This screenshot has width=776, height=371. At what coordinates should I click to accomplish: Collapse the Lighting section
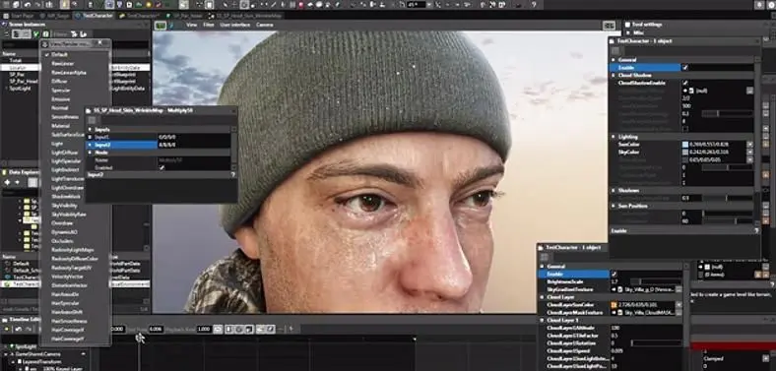[x=614, y=137]
